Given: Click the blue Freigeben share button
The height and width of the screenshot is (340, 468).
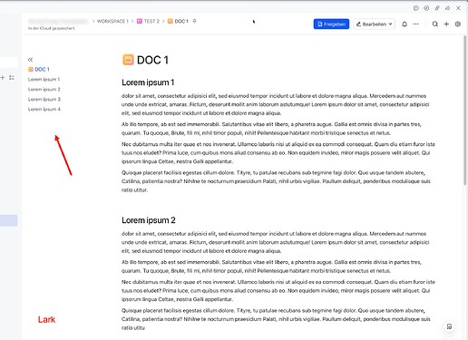Looking at the screenshot, I should click(331, 24).
